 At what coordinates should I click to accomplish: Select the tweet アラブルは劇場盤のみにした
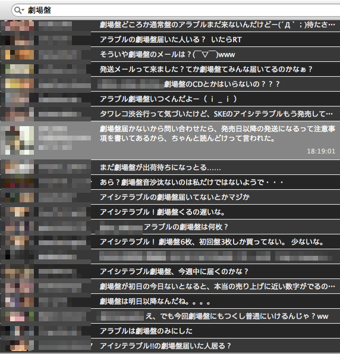click(170, 331)
